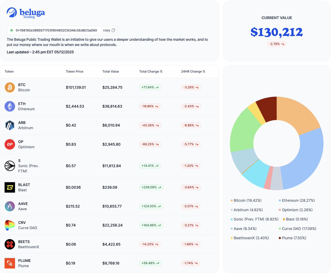Click the Arbitrum -6.96% 24HR change badge
Viewport: 331px width, 273px height.
tap(191, 125)
